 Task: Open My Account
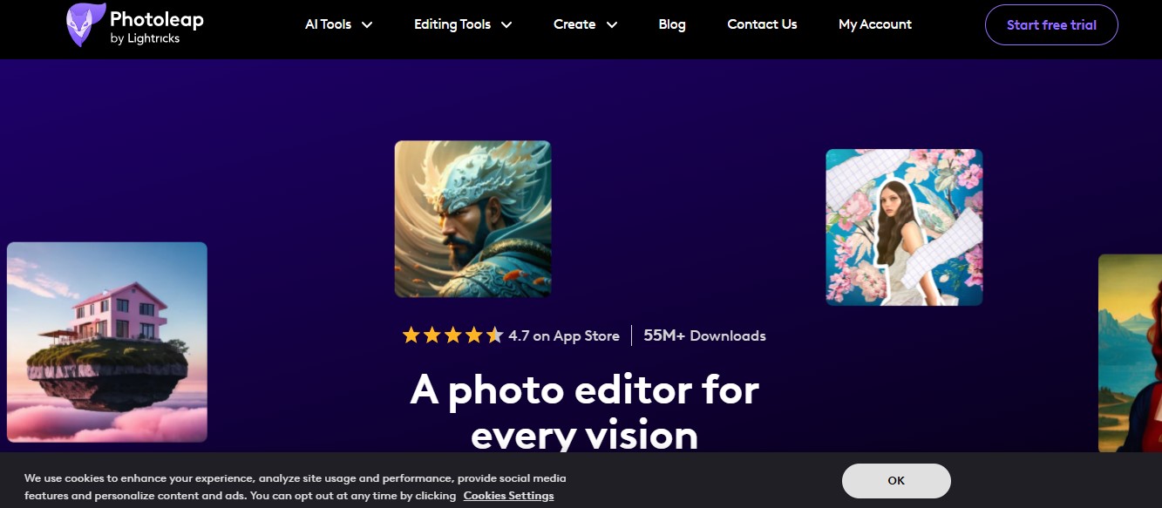[875, 24]
